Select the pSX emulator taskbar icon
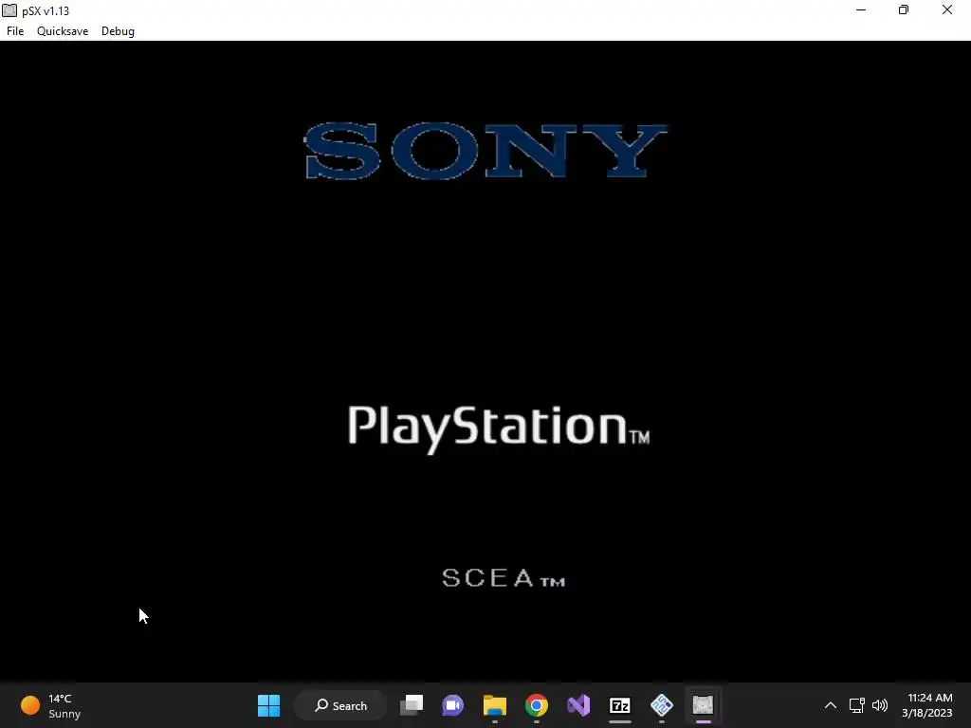This screenshot has width=971, height=728. [x=703, y=705]
